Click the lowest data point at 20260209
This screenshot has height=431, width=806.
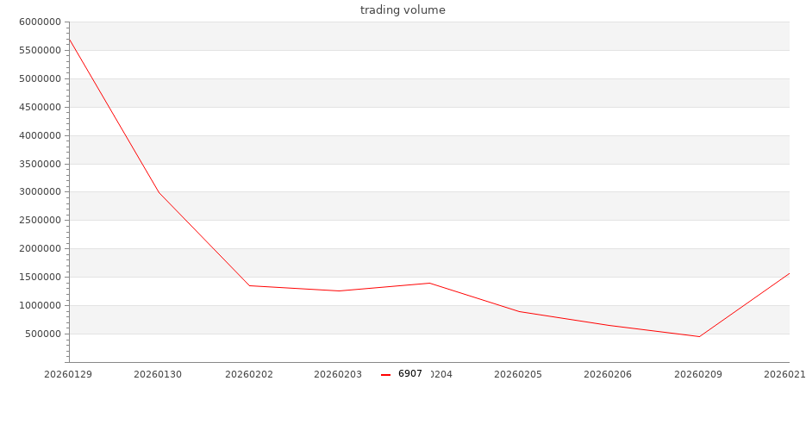pos(699,336)
